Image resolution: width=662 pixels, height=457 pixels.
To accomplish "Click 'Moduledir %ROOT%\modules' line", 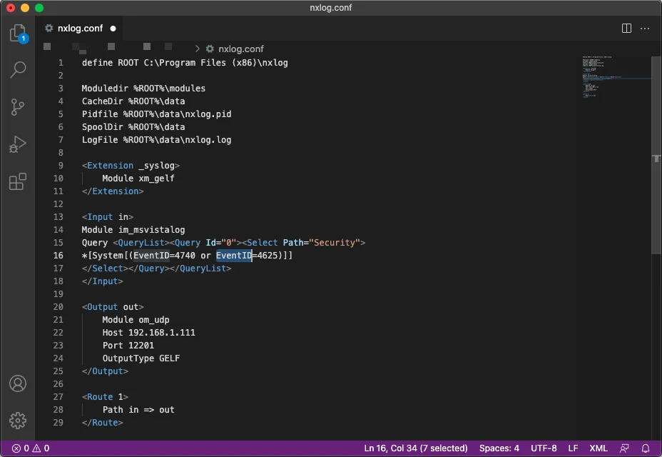I will (x=143, y=89).
